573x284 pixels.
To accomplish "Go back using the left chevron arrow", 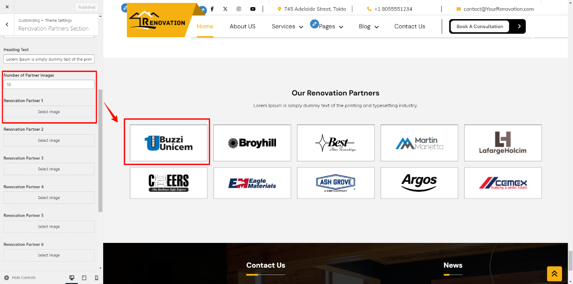I will pos(7,24).
